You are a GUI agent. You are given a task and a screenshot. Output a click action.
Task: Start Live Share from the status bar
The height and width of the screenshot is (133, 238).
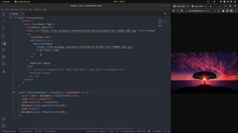[x=50, y=132]
